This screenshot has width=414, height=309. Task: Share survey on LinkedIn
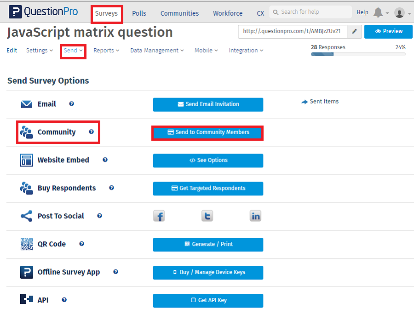[x=255, y=216]
